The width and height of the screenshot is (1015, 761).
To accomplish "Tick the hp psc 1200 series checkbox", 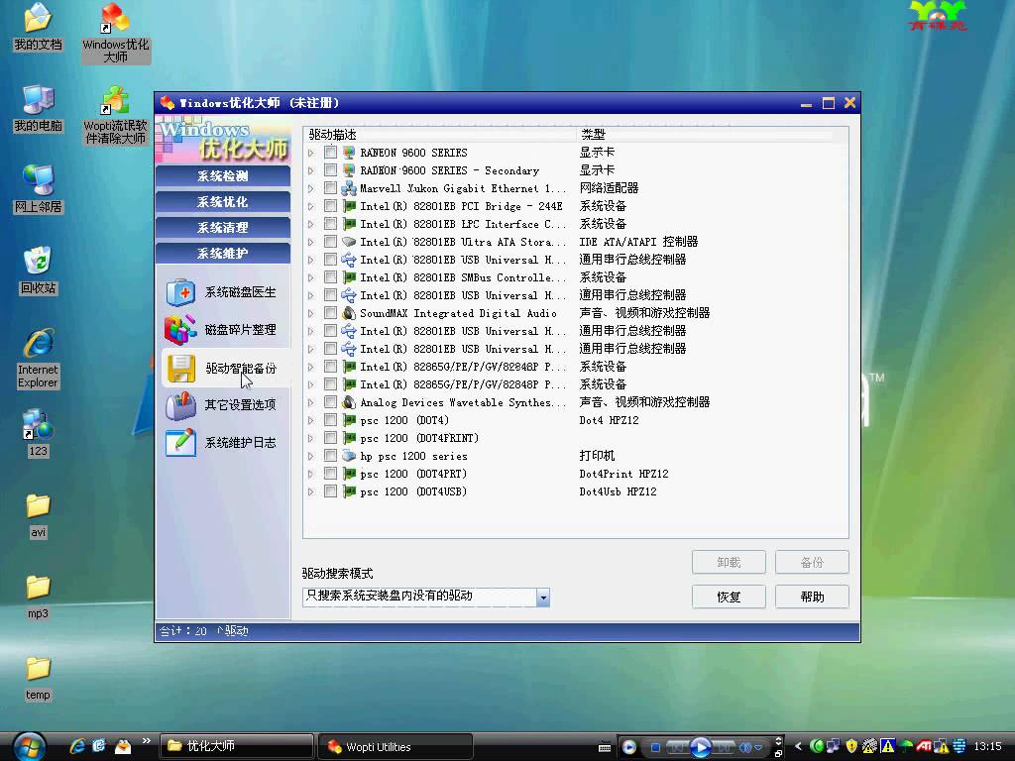I will coord(330,456).
